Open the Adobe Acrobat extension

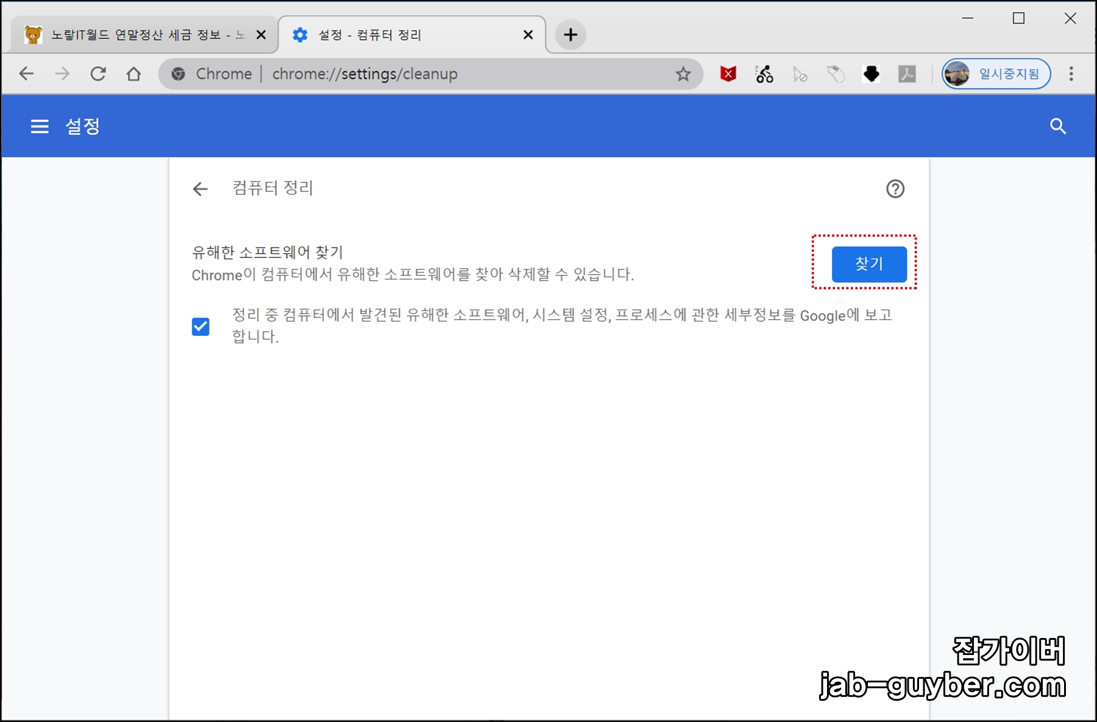pyautogui.click(x=907, y=74)
